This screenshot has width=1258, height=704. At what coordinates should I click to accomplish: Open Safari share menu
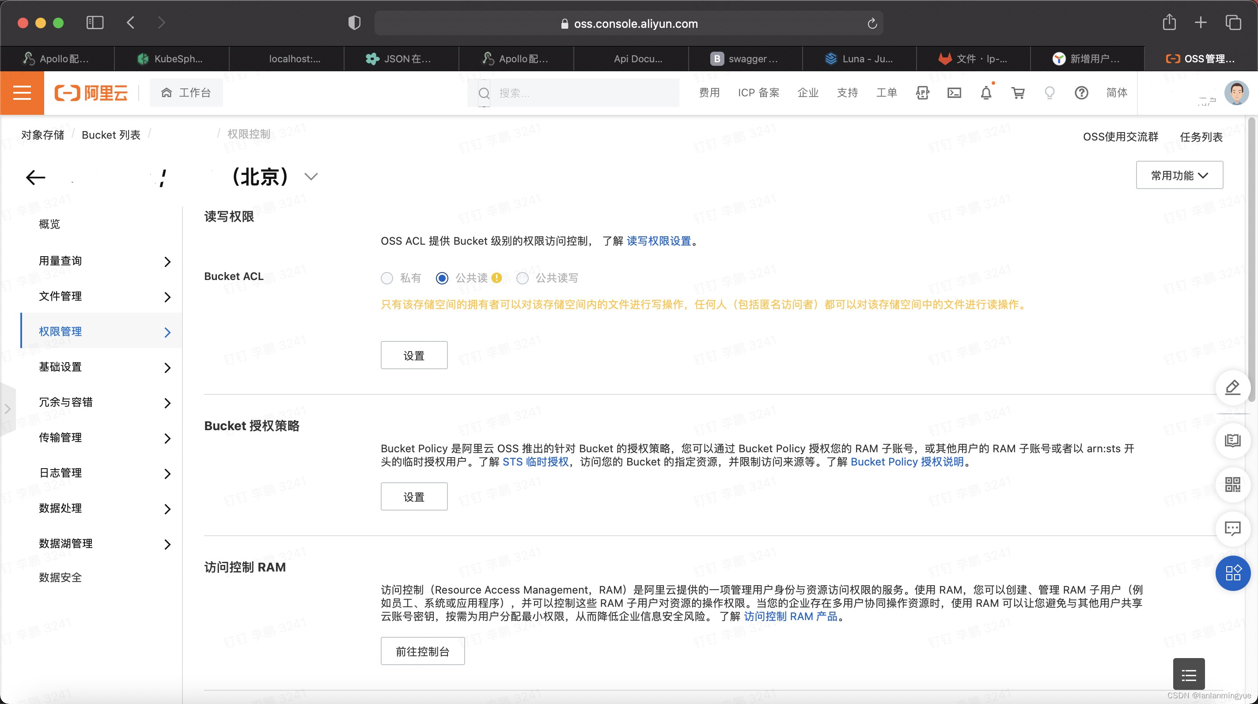pyautogui.click(x=1169, y=23)
